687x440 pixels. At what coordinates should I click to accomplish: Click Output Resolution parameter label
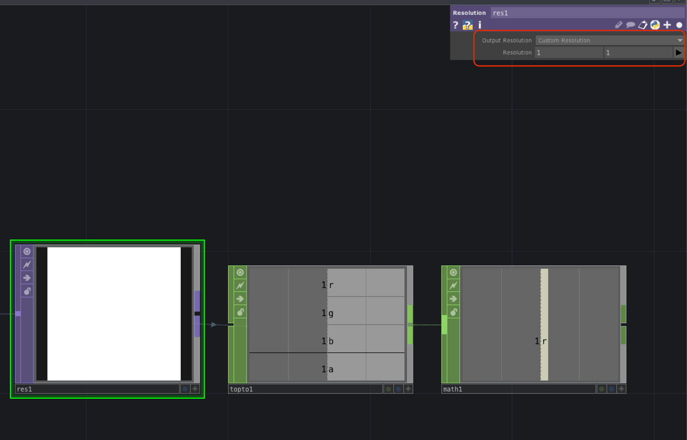pos(507,40)
